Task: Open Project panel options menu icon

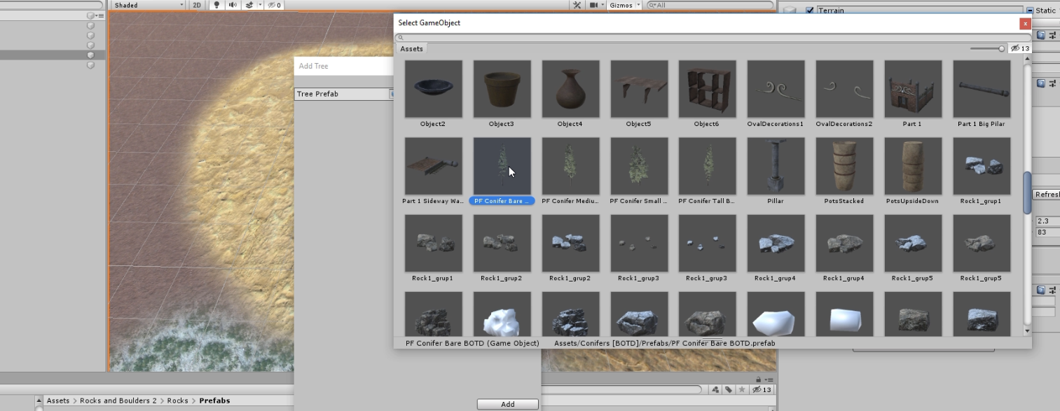Action: pos(769,379)
